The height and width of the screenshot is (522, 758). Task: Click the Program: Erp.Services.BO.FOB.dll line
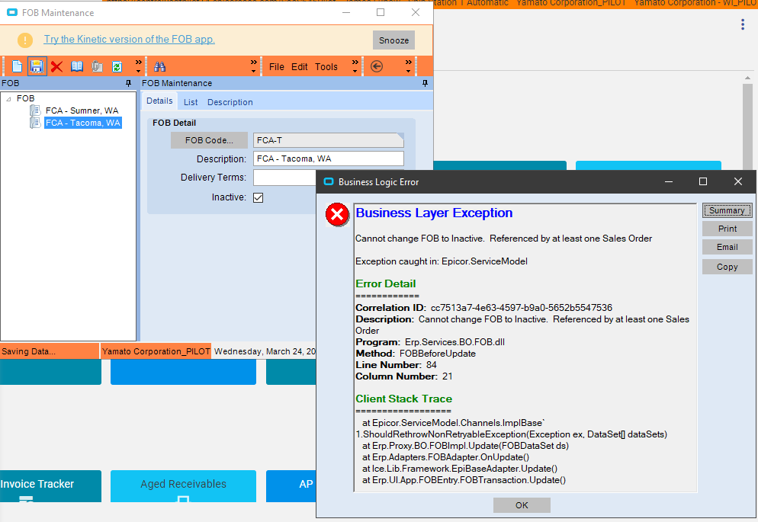pos(430,342)
